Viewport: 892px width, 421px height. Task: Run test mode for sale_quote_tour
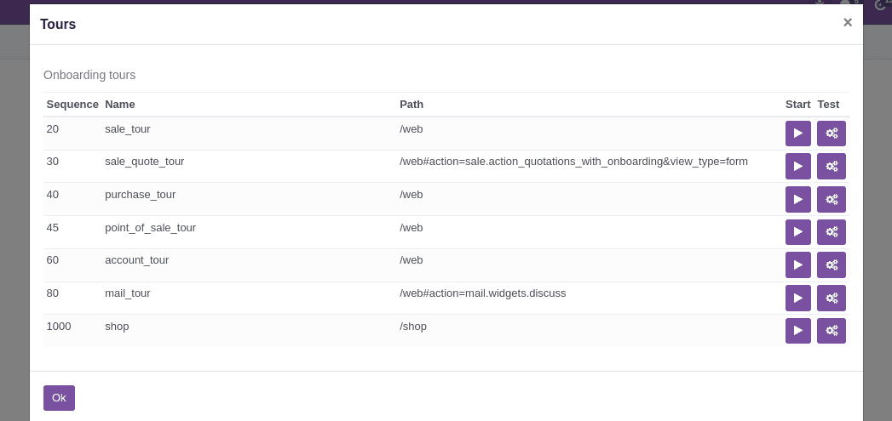[x=832, y=166]
